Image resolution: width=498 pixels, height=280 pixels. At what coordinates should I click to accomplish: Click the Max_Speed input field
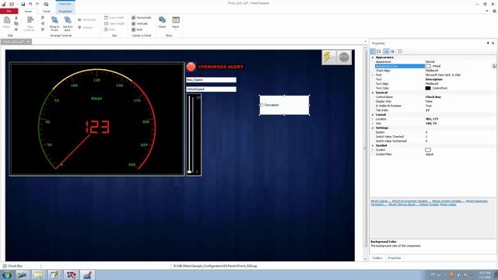[211, 80]
